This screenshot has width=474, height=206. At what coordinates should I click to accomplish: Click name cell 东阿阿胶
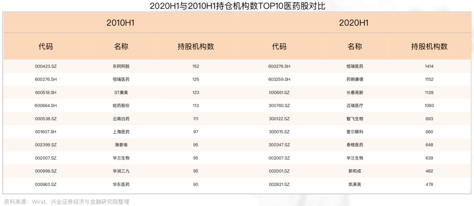[121, 67]
